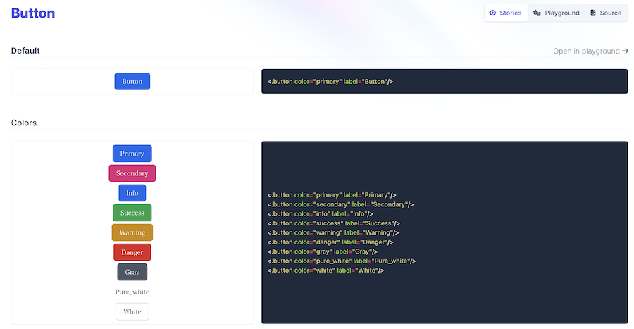Click the code line with label="Button"
The width and height of the screenshot is (634, 329).
[x=330, y=82]
